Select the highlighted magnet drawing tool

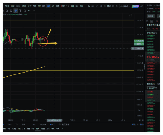[x=16, y=11]
